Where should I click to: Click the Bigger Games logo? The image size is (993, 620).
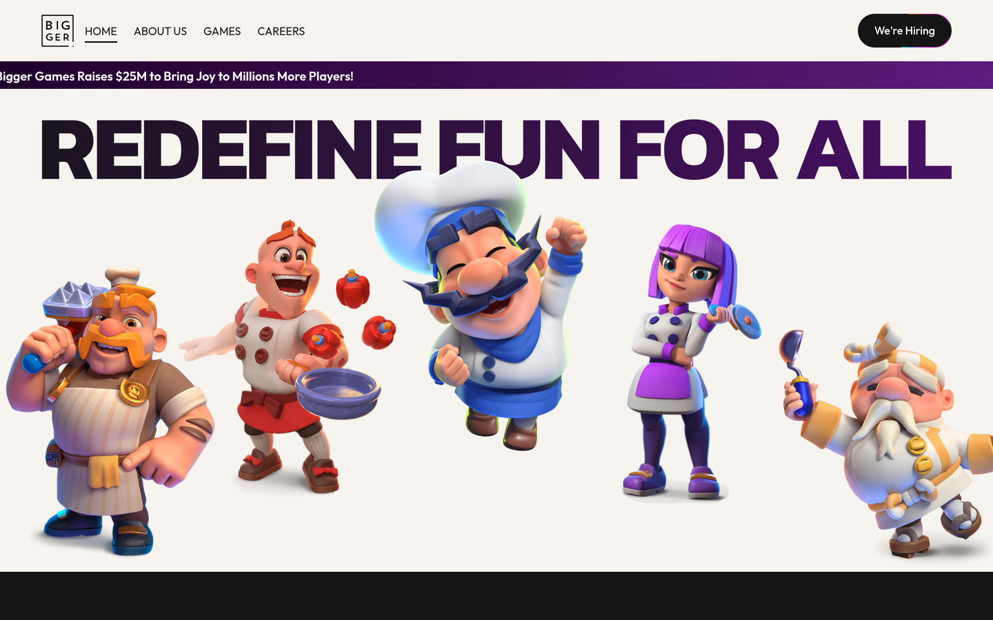click(x=57, y=31)
